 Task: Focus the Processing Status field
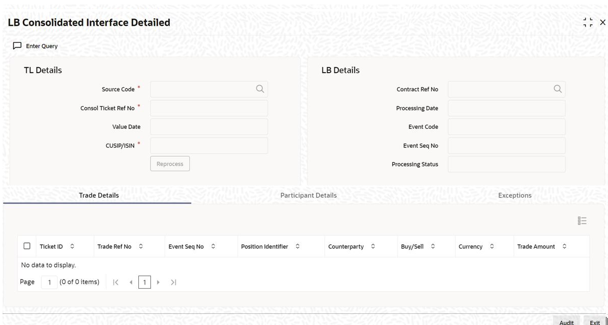tap(507, 164)
